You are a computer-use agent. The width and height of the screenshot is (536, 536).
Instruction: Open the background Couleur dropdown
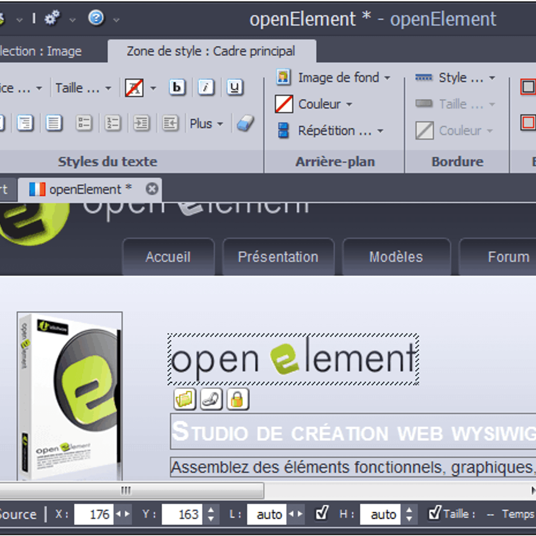pyautogui.click(x=349, y=104)
